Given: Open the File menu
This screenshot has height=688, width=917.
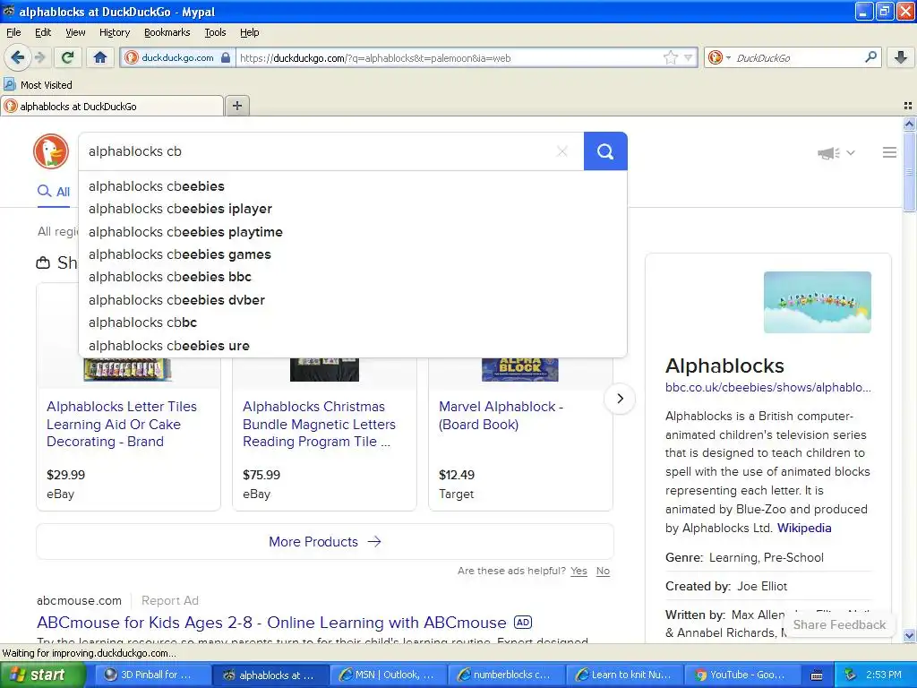Looking at the screenshot, I should (x=13, y=32).
